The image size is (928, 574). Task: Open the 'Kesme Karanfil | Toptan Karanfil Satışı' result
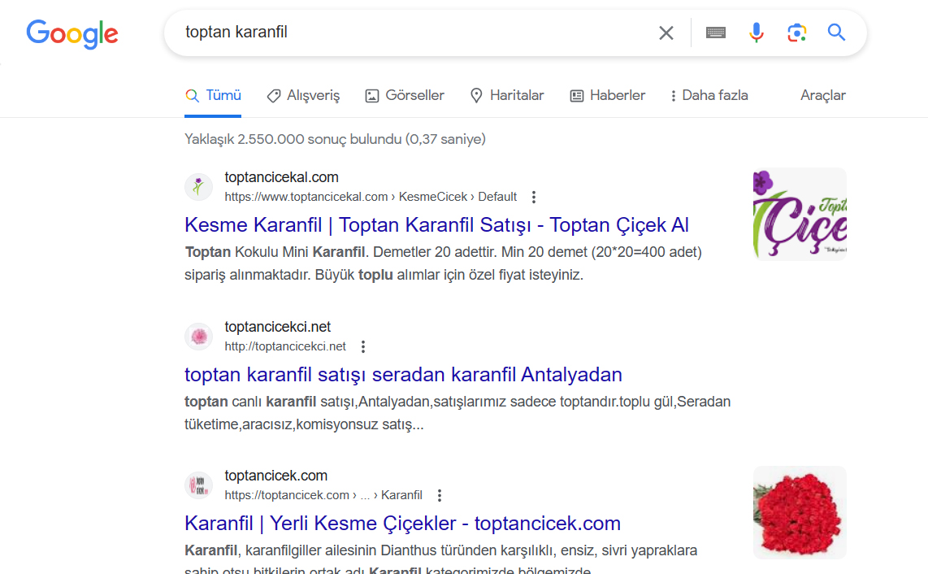pyautogui.click(x=436, y=225)
